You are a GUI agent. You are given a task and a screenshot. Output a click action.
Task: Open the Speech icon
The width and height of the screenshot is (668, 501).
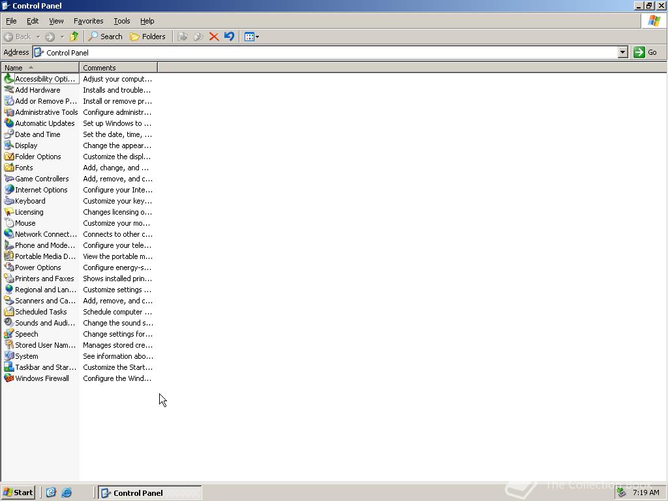click(x=9, y=333)
